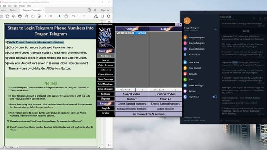Open the View menu in Acrobat
The height and width of the screenshot is (150, 267).
click(x=10, y=6)
